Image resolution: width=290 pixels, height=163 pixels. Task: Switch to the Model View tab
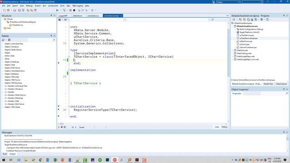pos(268,84)
